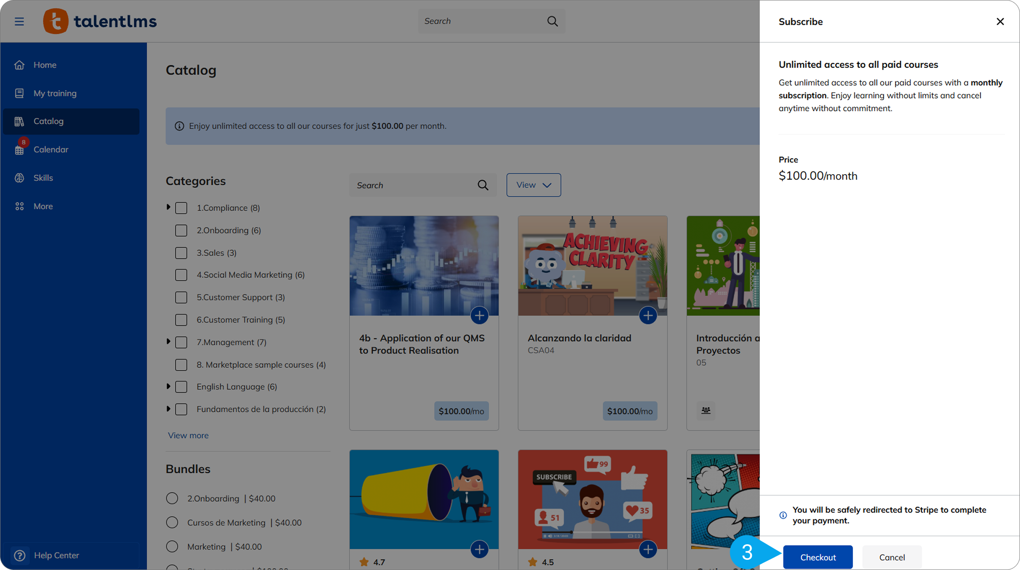This screenshot has height=570, width=1020.
Task: Open the View dropdown
Action: 533,185
